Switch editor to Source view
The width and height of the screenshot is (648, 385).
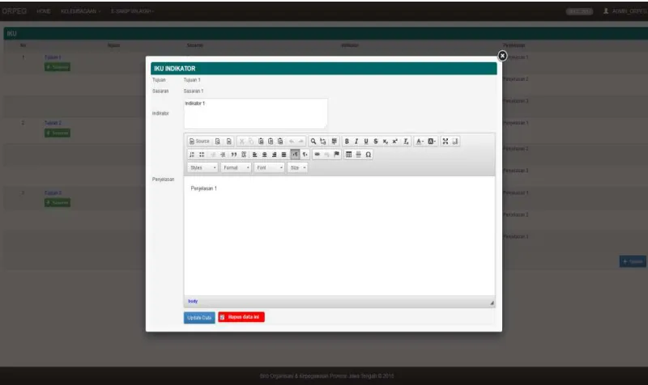[199, 141]
